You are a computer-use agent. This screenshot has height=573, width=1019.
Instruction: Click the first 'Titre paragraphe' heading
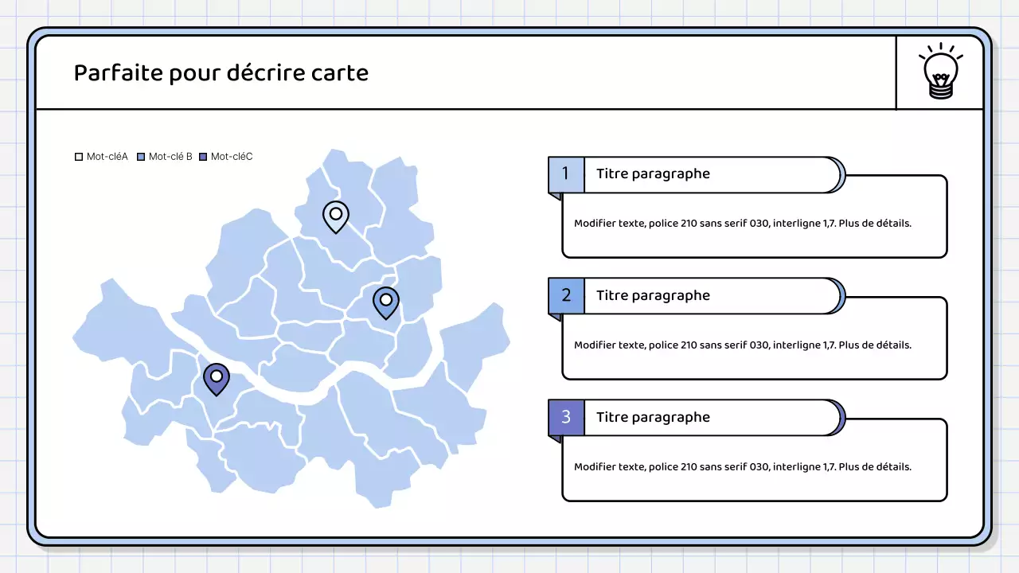653,174
